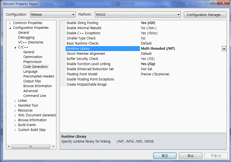231x162 pixels.
Task: Select Language in the tree
Action: pos(30,71)
